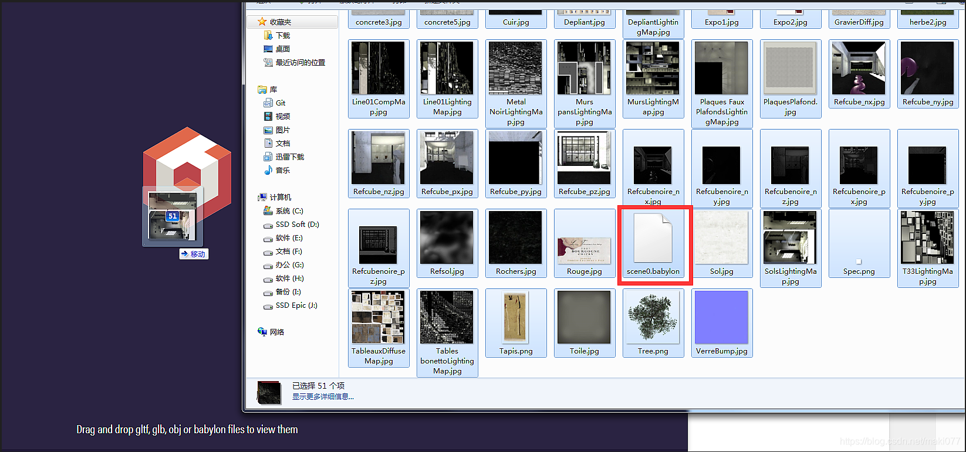
Task: Select Refcube_nx.jpg thumbnail
Action: 859,68
